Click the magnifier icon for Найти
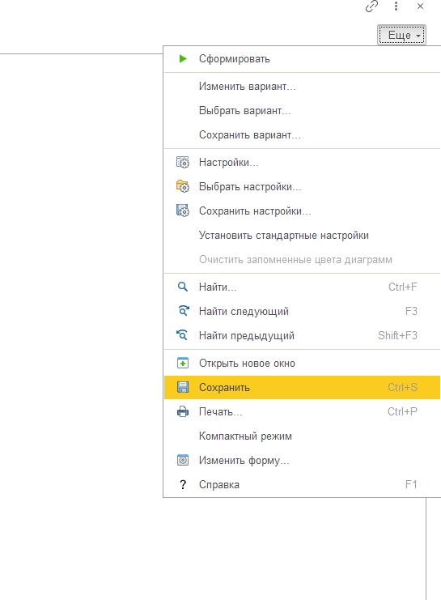The height and width of the screenshot is (600, 441). coord(183,287)
